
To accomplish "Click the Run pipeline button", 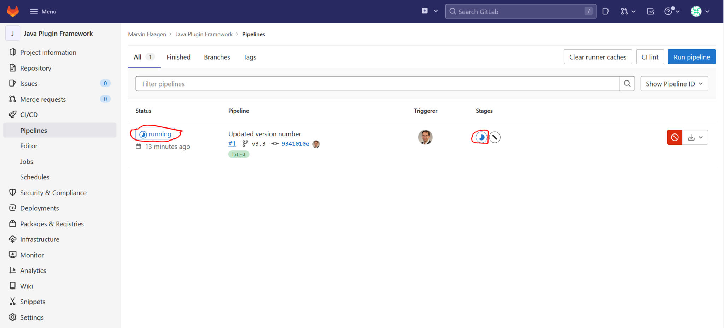I will pyautogui.click(x=691, y=56).
